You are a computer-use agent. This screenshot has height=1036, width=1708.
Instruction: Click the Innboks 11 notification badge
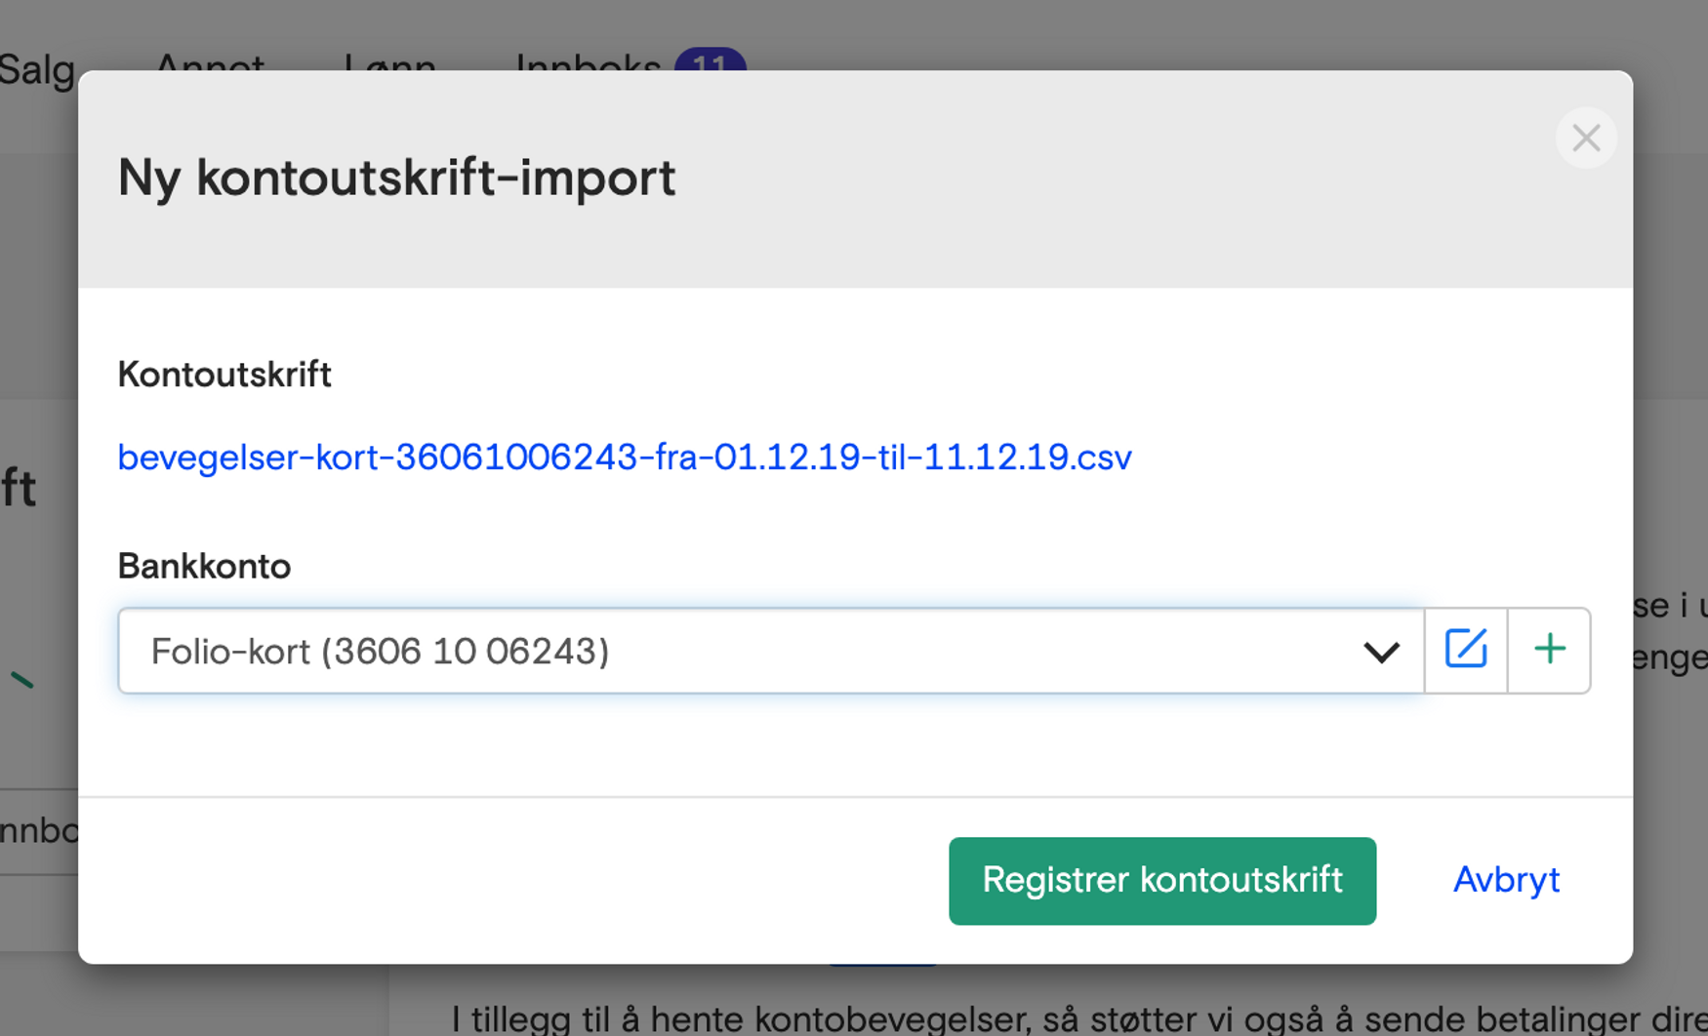710,60
